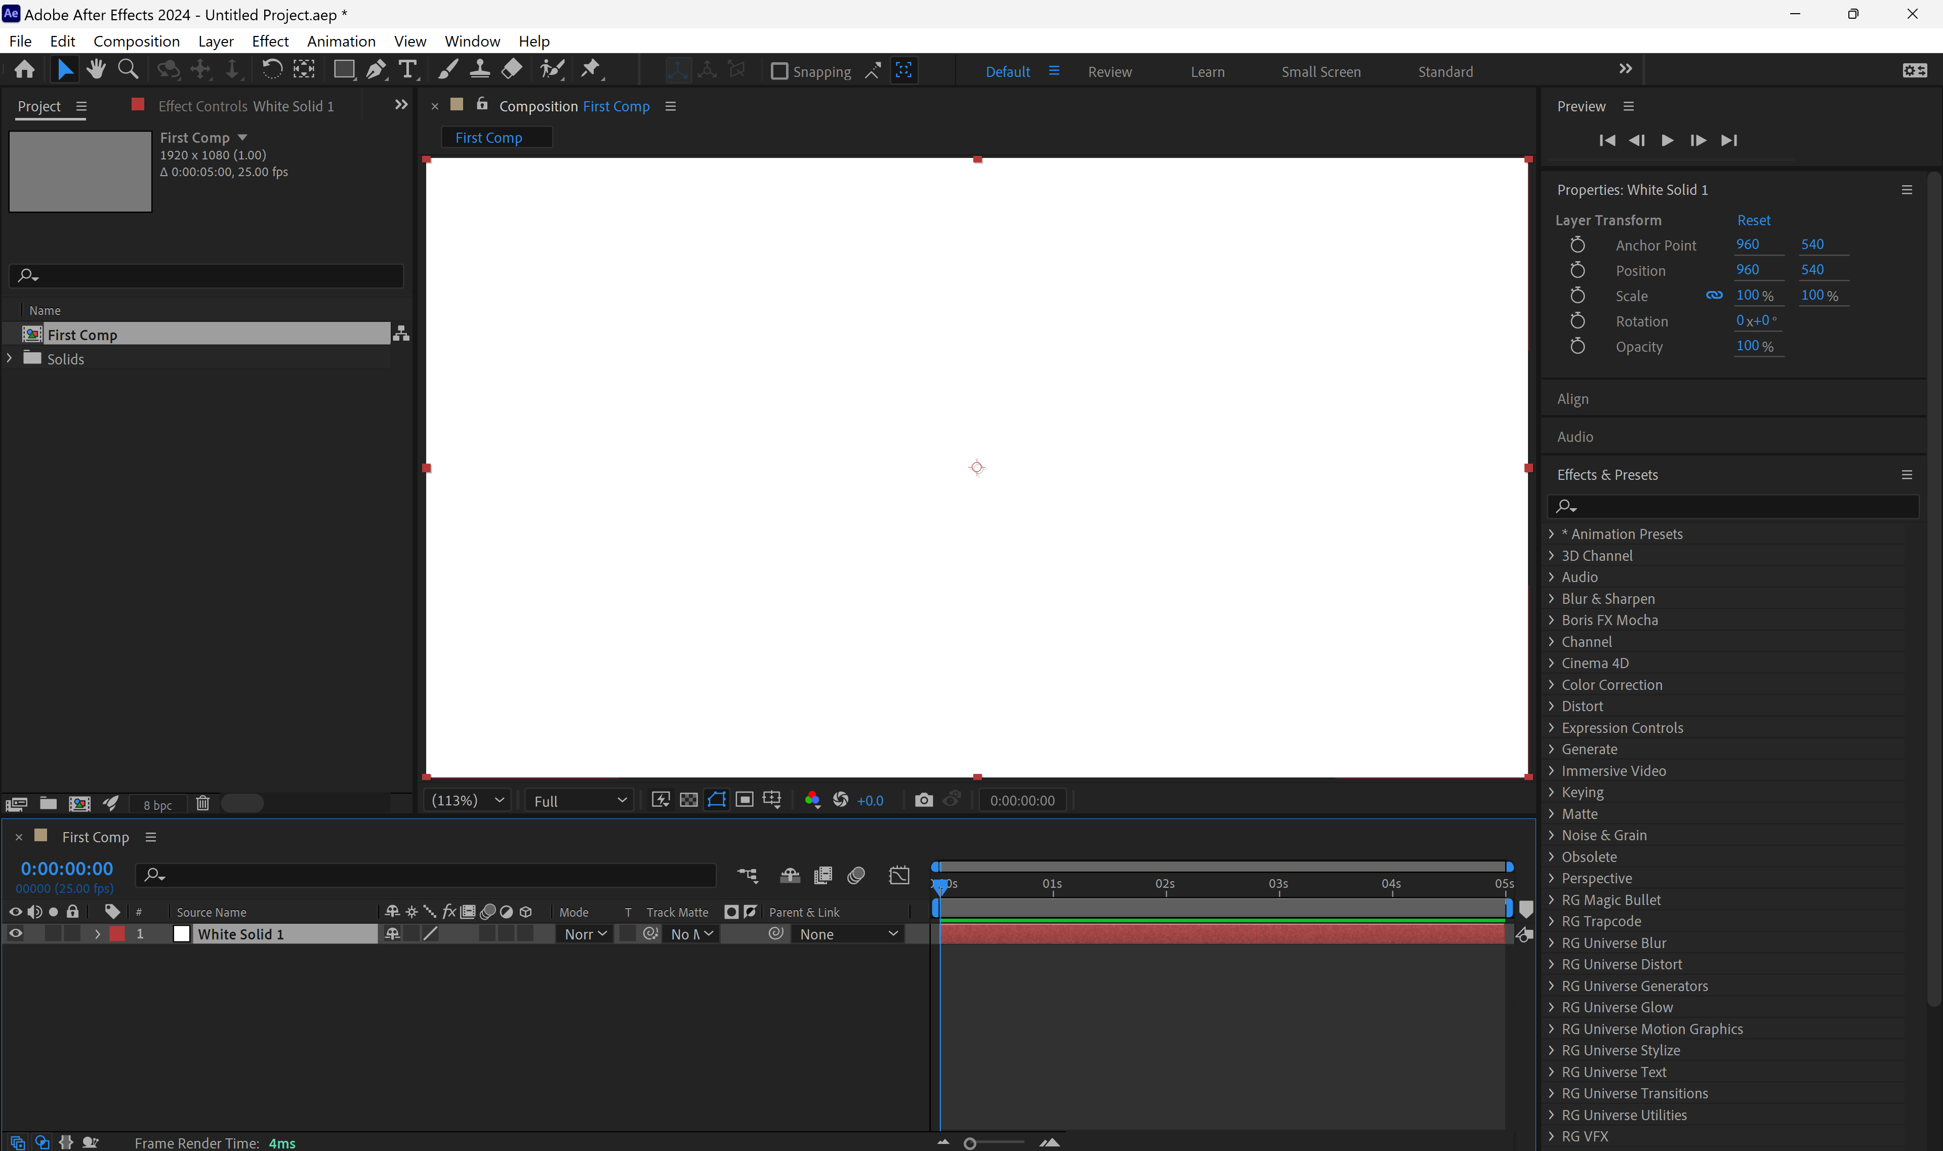Image resolution: width=1943 pixels, height=1151 pixels.
Task: Enable Snapping in the toolbar
Action: [x=779, y=70]
